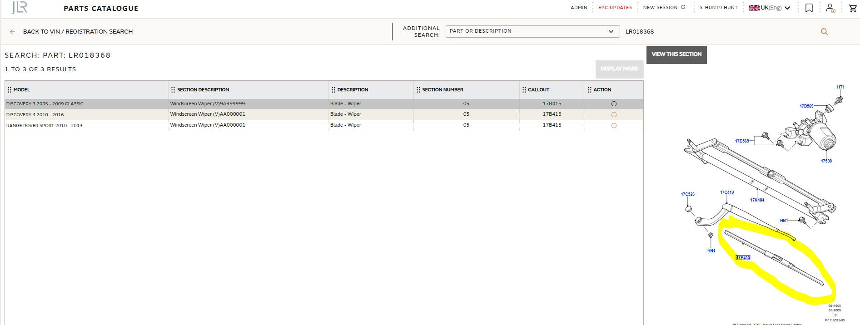Click callout HN1 in the diagram
This screenshot has height=325, width=860.
(x=711, y=251)
